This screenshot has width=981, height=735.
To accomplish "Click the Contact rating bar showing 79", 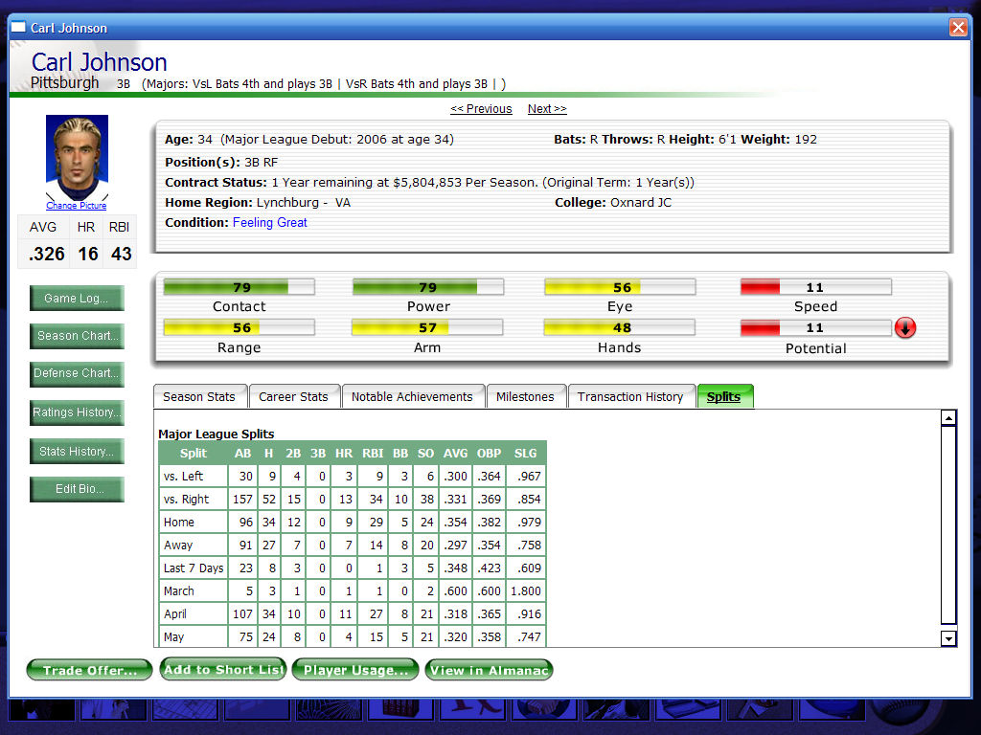I will pos(239,287).
